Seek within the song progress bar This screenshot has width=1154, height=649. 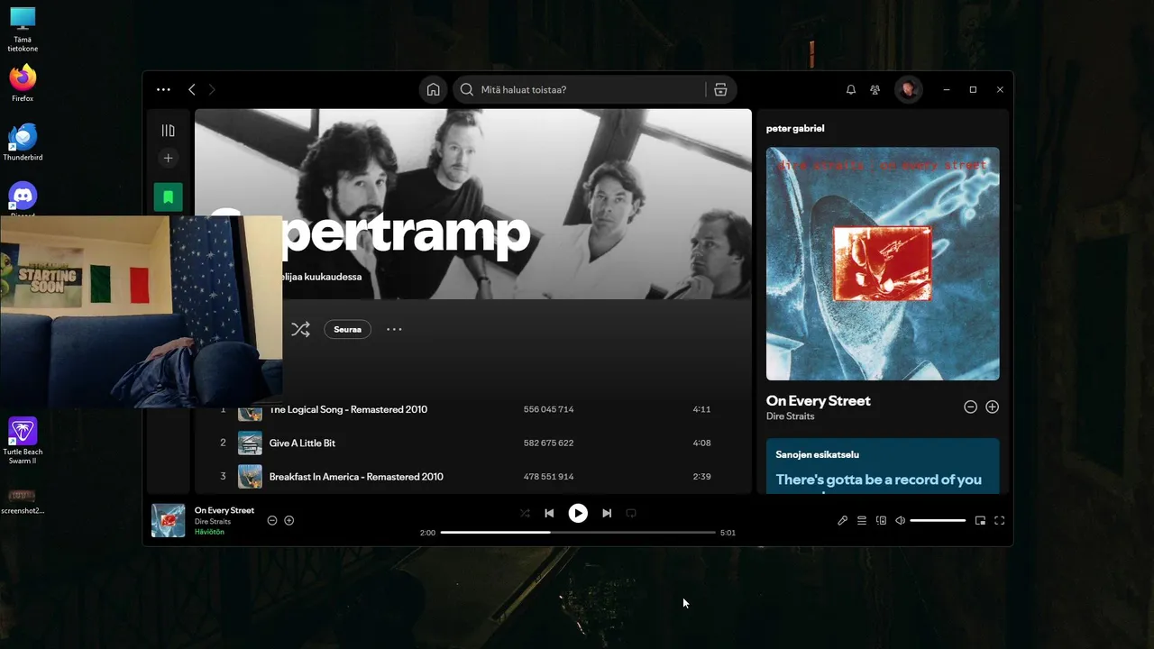(x=578, y=533)
